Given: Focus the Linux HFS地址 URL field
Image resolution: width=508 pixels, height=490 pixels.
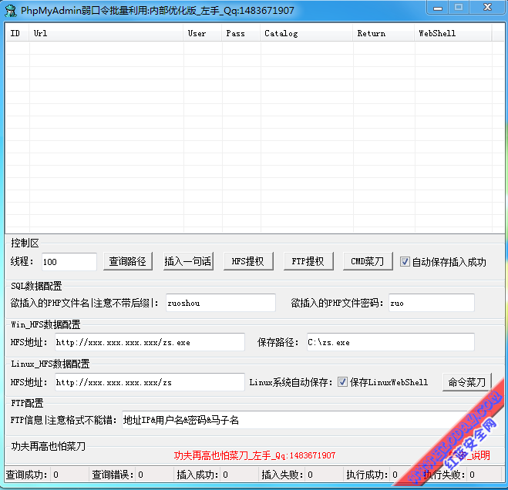Looking at the screenshot, I should [150, 382].
